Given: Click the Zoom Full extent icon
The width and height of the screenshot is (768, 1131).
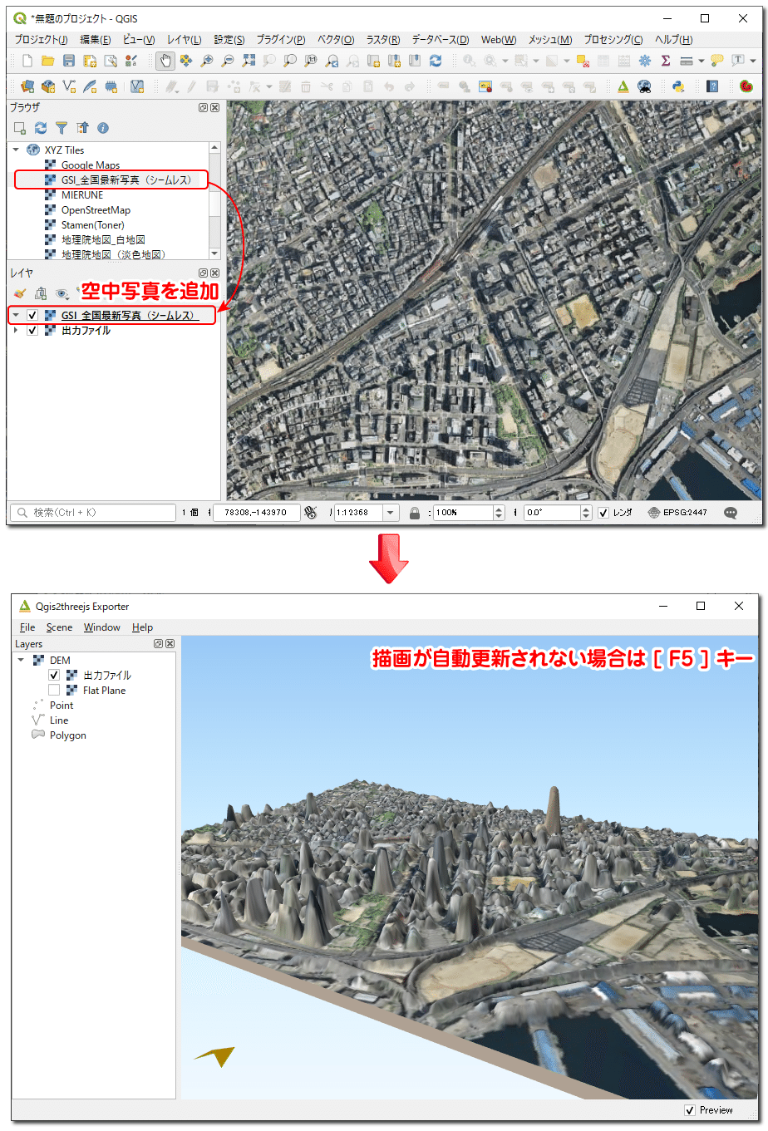Looking at the screenshot, I should pos(249,61).
